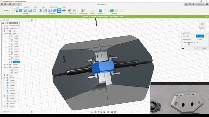Select the Create Sketch tool
This screenshot has height=117, width=209.
pyautogui.click(x=16, y=11)
